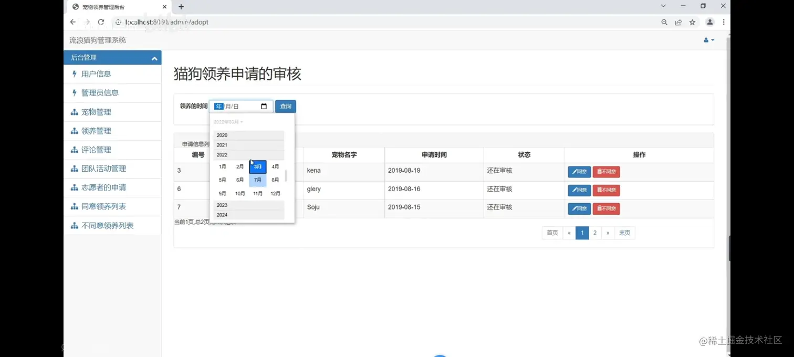The width and height of the screenshot is (794, 357).
Task: Reject the glery application with 不同意
Action: [607, 190]
